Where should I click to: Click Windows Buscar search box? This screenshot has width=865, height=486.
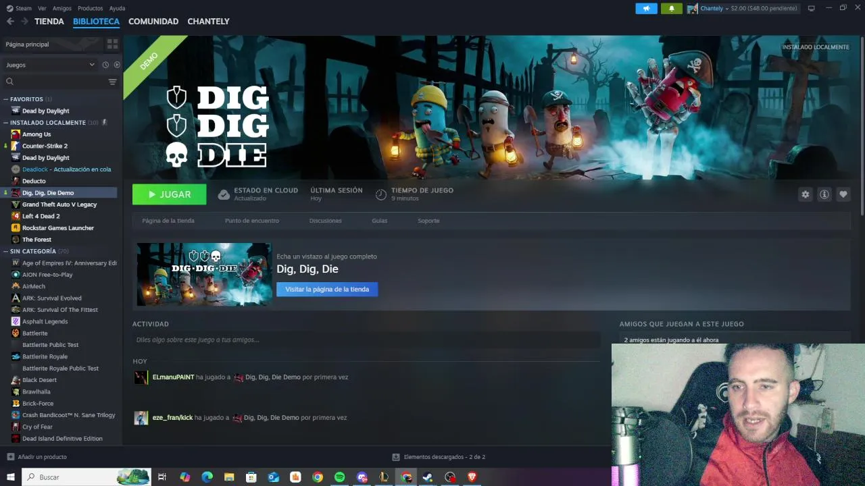point(86,477)
